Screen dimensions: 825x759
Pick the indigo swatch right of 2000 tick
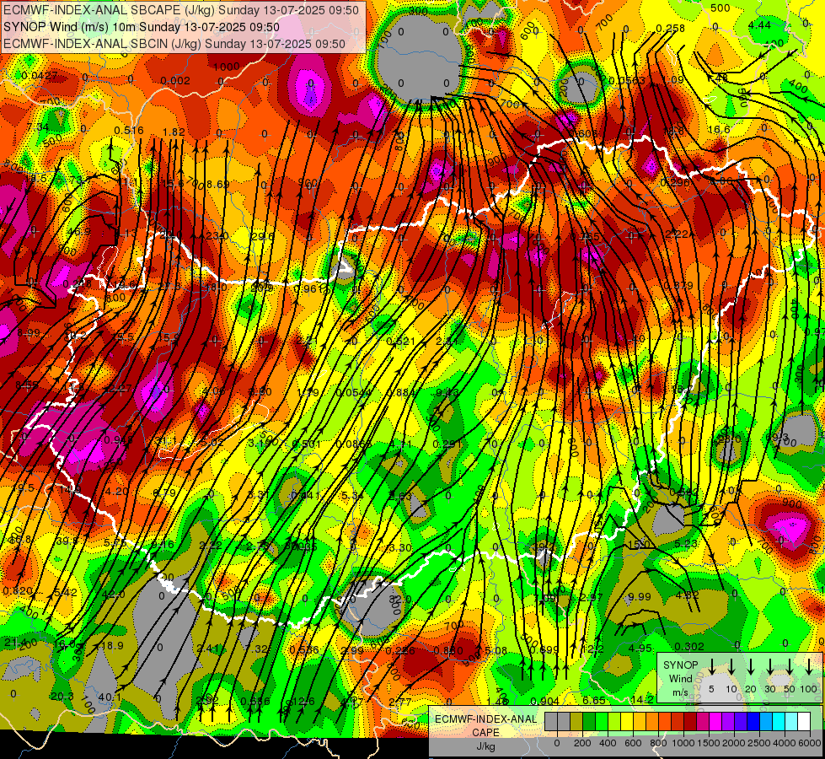pyautogui.click(x=741, y=721)
